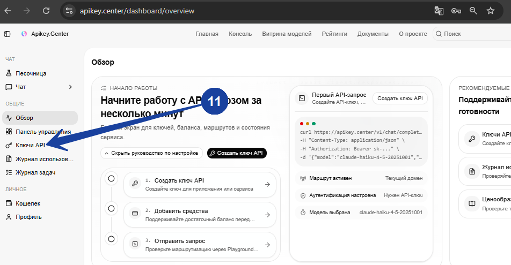Screen dimensions: 511x265
Task: Bookmark this page with the star
Action: pyautogui.click(x=491, y=11)
